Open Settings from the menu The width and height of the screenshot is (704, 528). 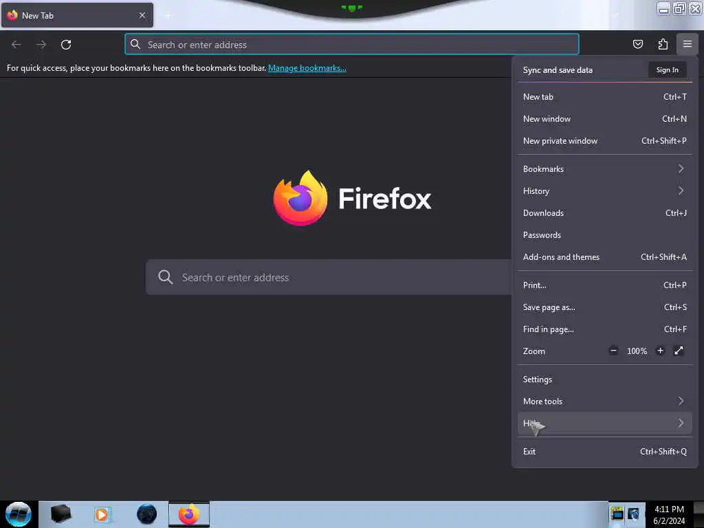tap(605, 379)
